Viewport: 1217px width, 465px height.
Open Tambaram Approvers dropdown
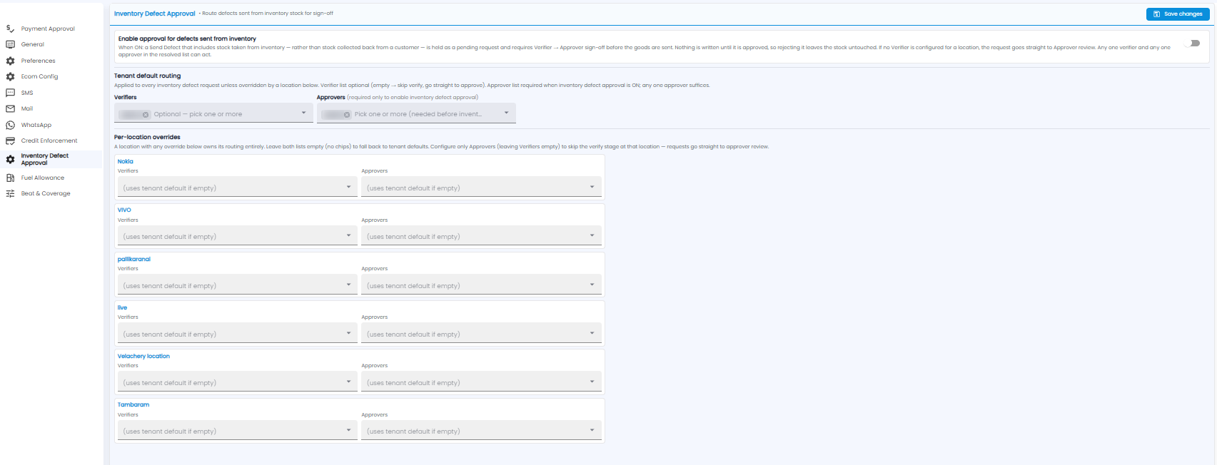(x=481, y=430)
